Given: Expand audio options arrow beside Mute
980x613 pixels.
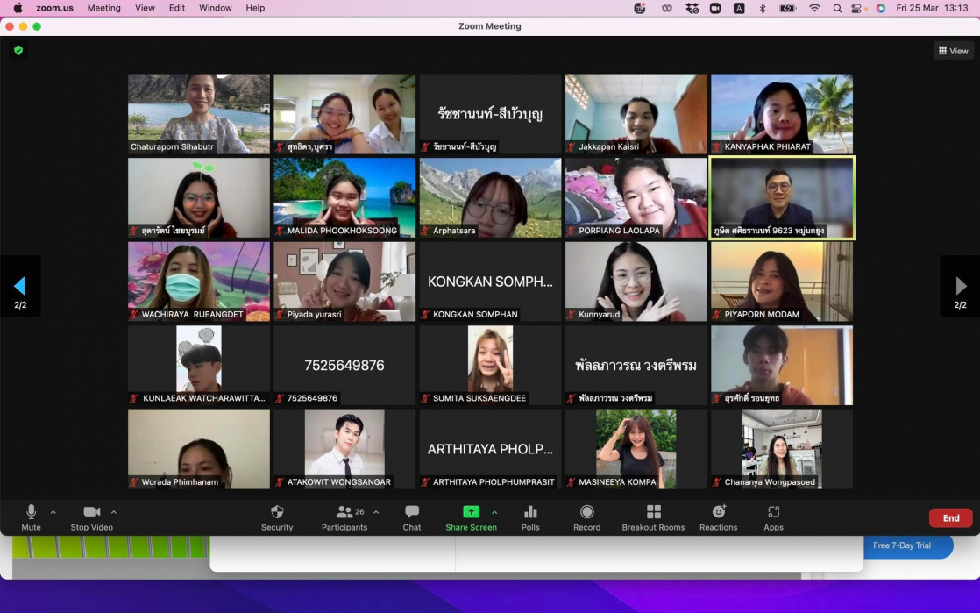Looking at the screenshot, I should pyautogui.click(x=53, y=512).
